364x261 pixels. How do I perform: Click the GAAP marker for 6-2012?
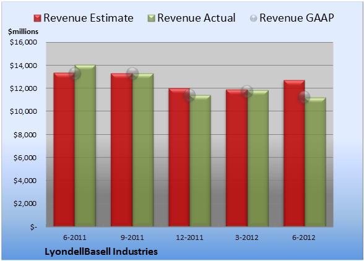(x=304, y=97)
